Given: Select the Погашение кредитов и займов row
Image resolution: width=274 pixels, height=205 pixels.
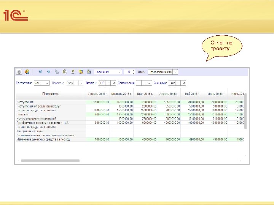Looking at the screenshot, I should coord(36,127).
